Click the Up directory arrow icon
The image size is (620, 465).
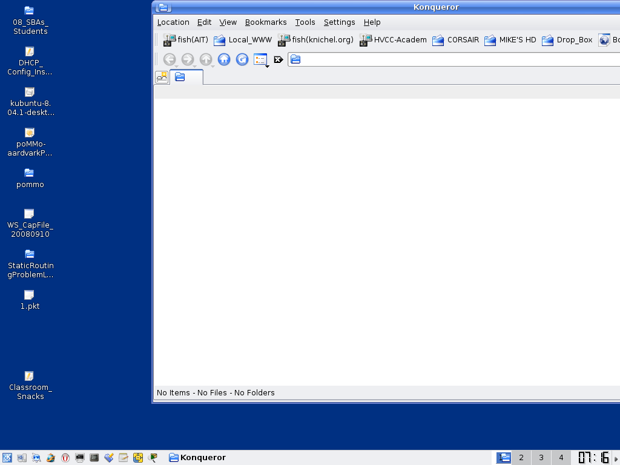point(206,59)
